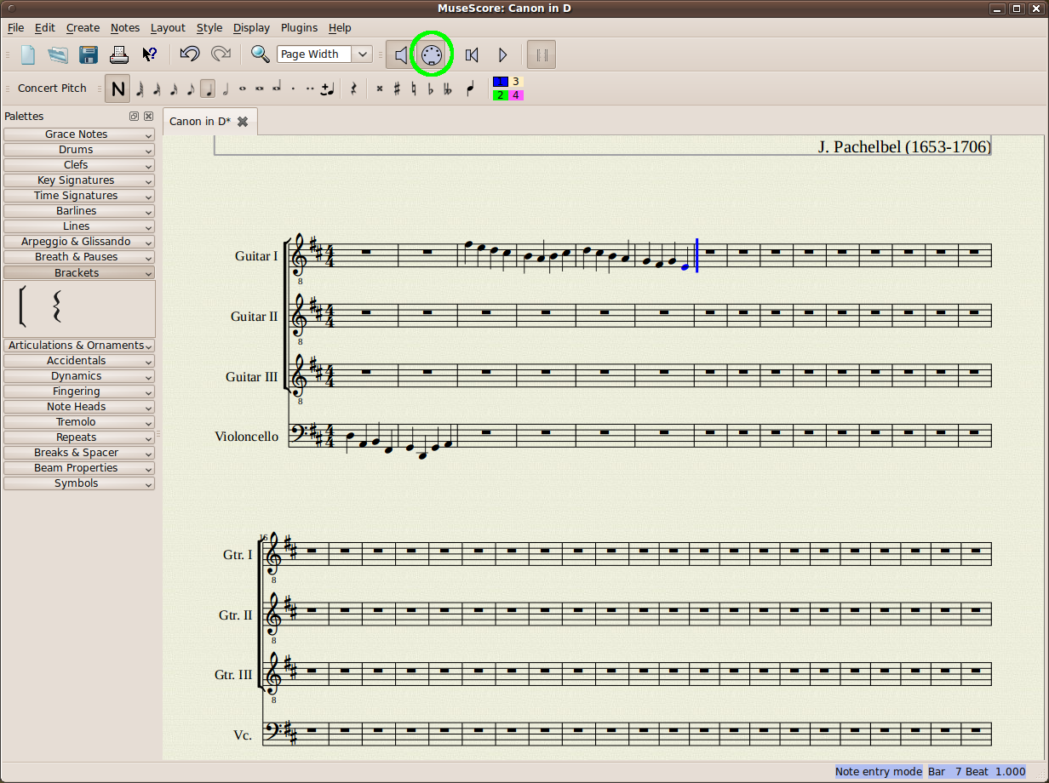Open the Print dialog
Image resolution: width=1049 pixels, height=783 pixels.
119,54
